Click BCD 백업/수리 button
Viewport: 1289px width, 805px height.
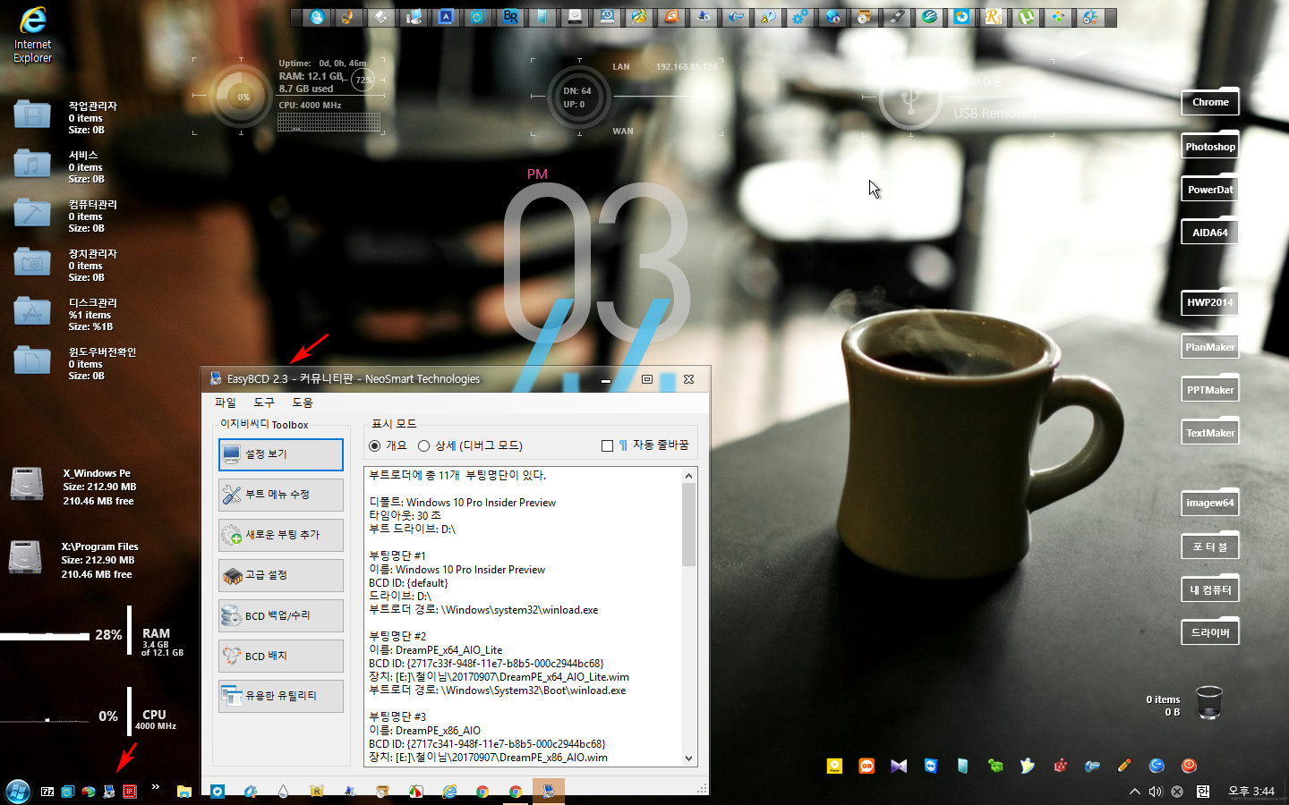point(280,615)
